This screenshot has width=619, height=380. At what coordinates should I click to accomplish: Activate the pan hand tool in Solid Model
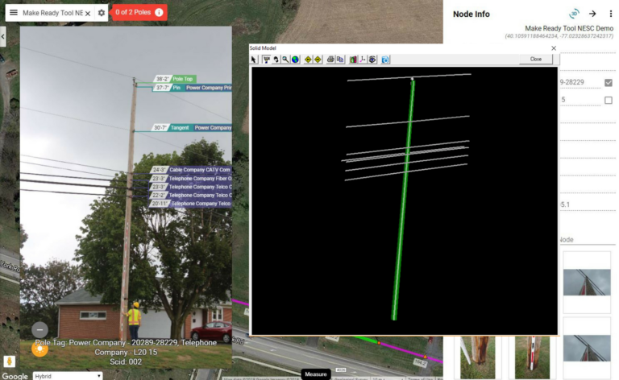[276, 60]
